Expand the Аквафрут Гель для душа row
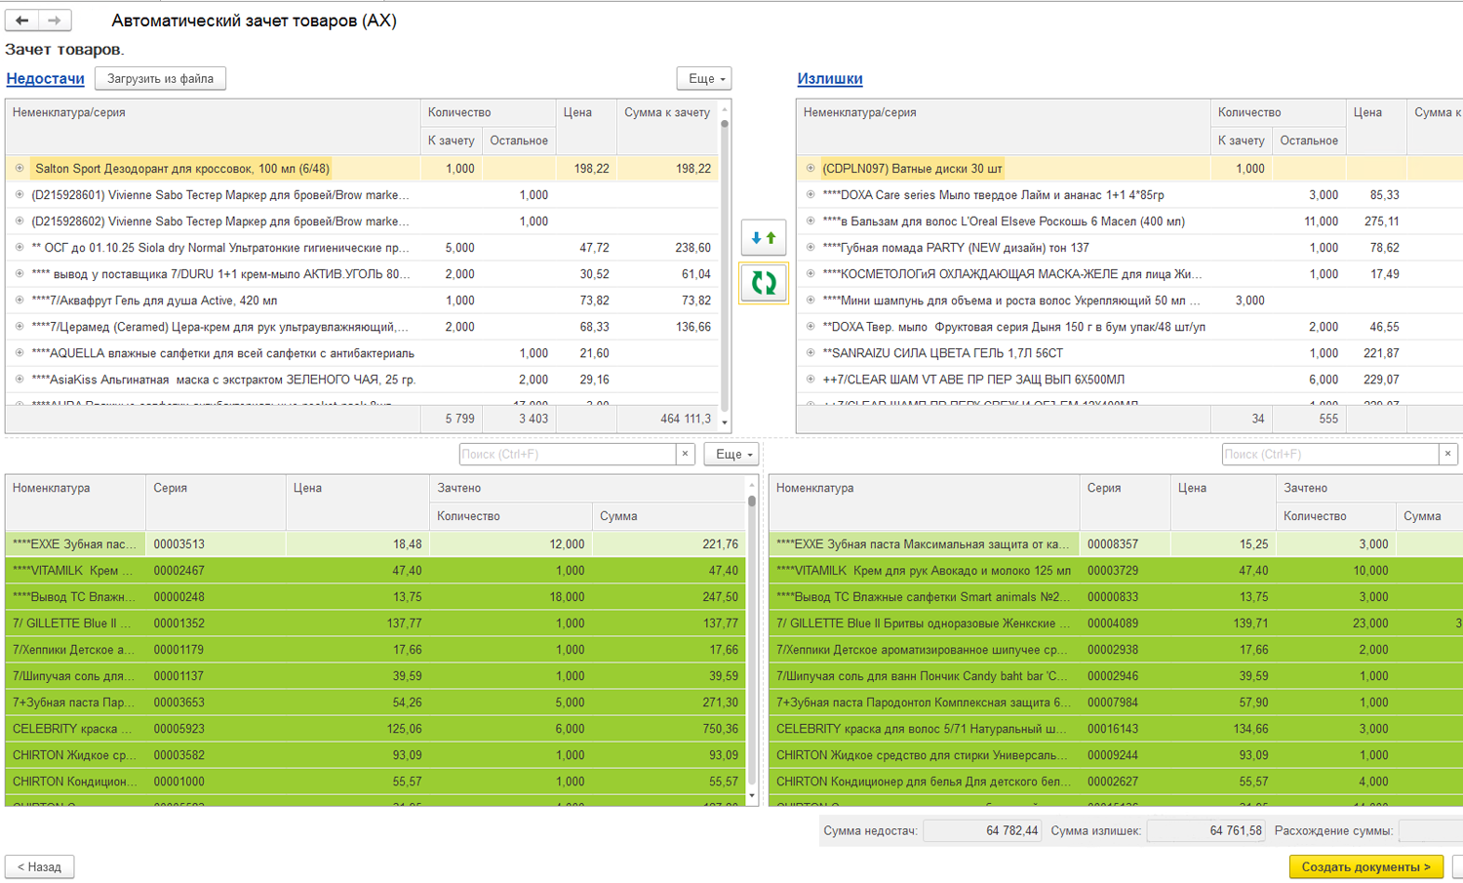Viewport: 1463px width, 883px height. tap(20, 301)
